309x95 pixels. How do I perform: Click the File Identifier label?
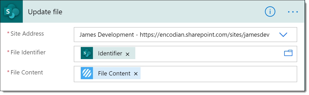[28, 52]
